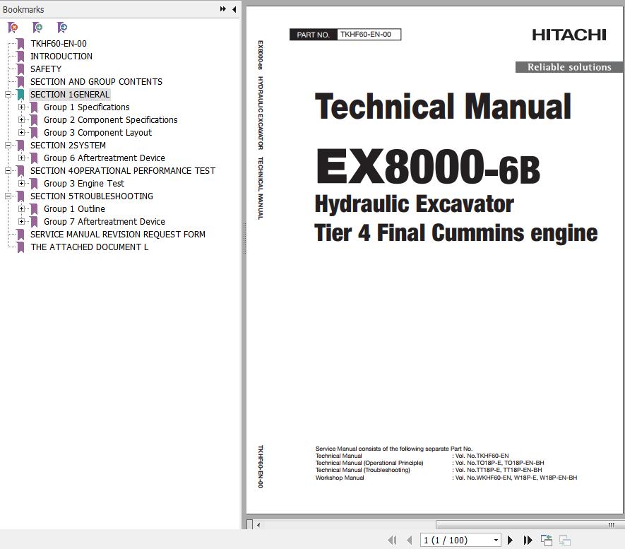This screenshot has width=625, height=549.
Task: Collapse the Bookmarks panel arrow
Action: tap(234, 8)
